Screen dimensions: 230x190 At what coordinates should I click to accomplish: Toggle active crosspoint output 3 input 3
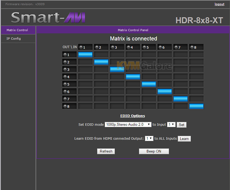point(117,69)
